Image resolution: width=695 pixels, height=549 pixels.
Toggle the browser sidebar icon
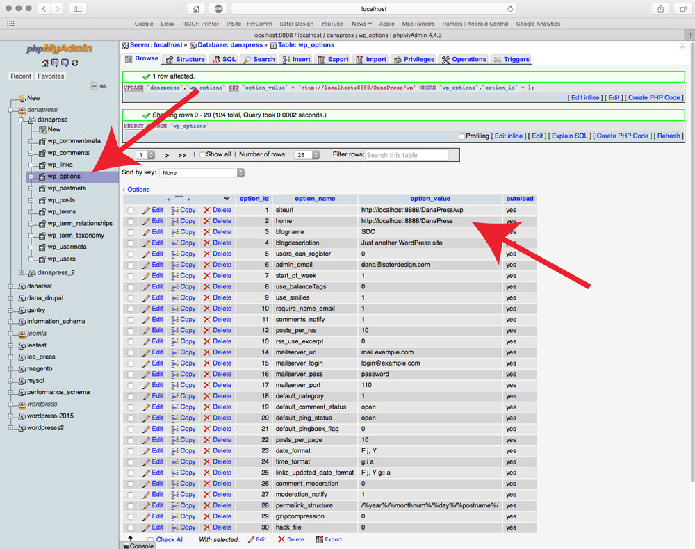78,8
